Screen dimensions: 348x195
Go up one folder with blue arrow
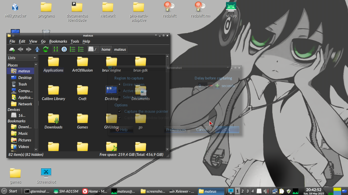(37, 49)
